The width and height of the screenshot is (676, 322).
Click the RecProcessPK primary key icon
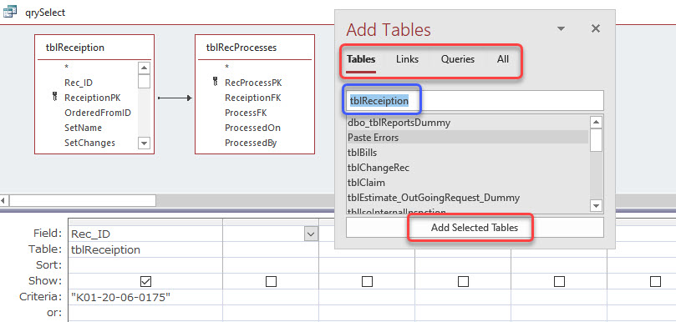tap(216, 82)
